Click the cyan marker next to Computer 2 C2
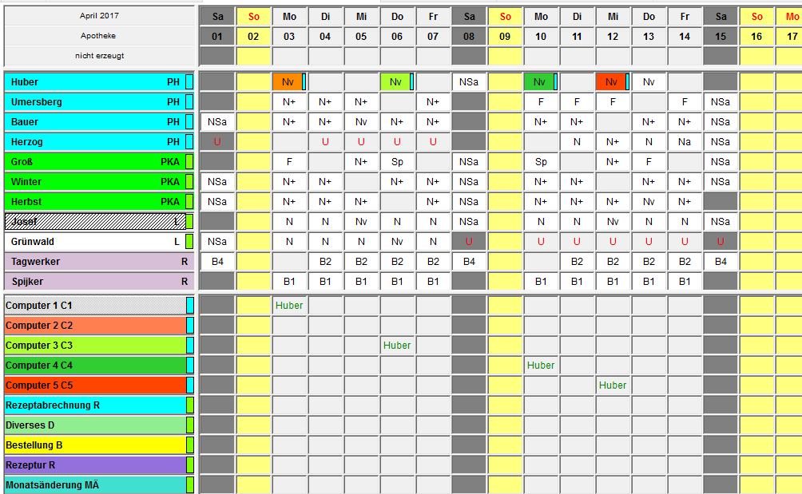 tap(190, 326)
